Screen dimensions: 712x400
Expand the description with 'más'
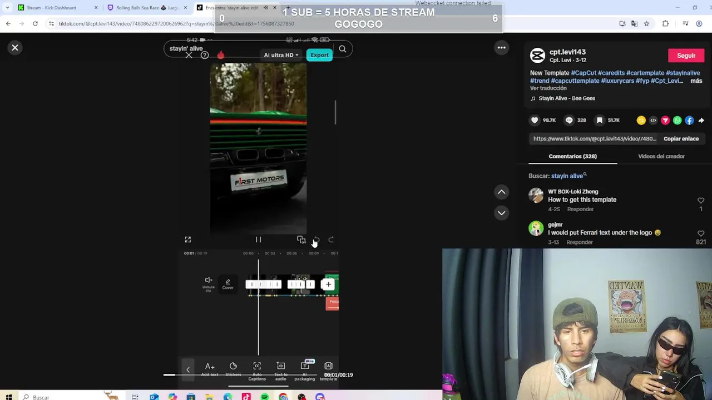(696, 81)
